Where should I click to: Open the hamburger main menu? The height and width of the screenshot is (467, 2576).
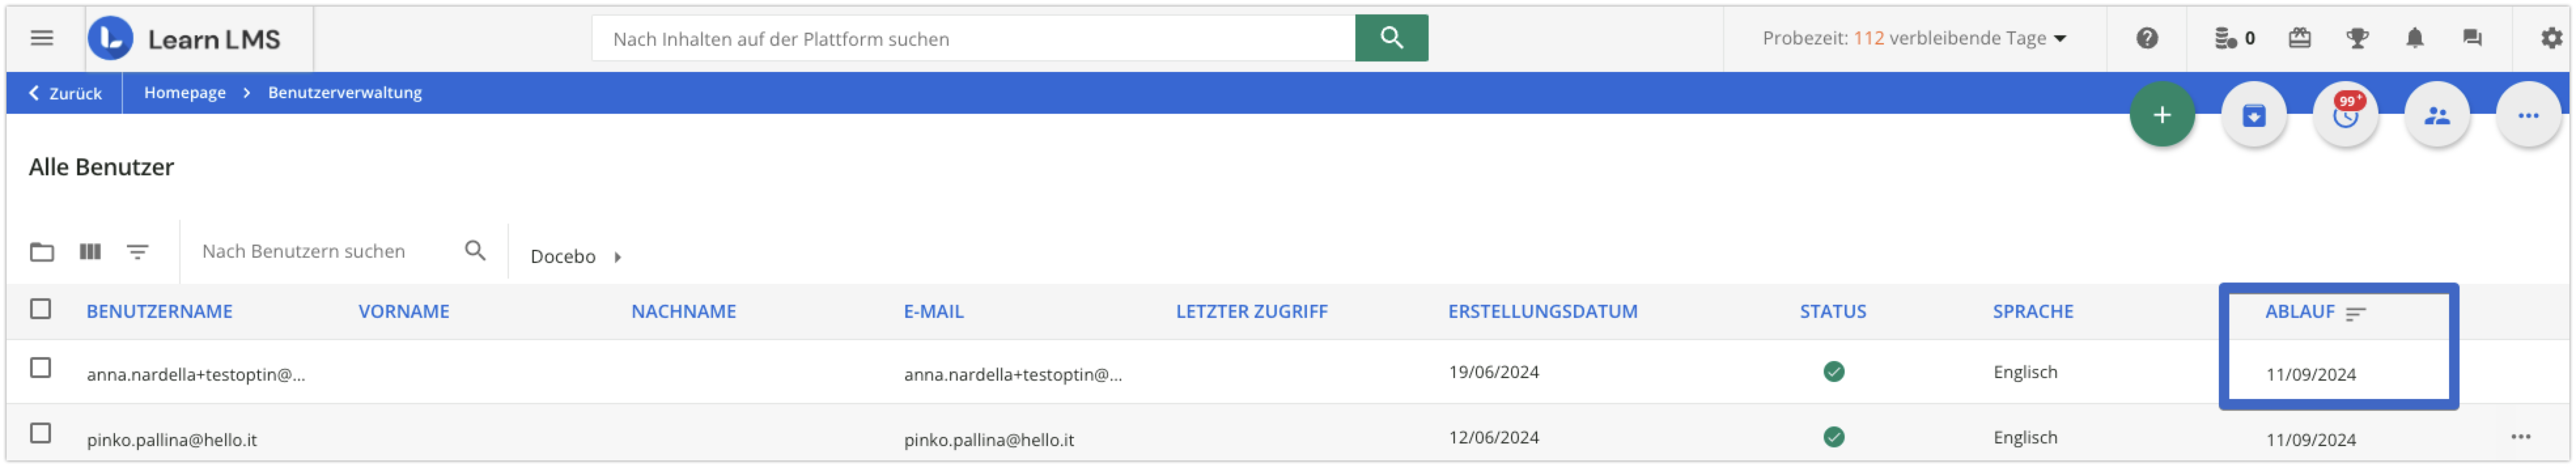42,38
